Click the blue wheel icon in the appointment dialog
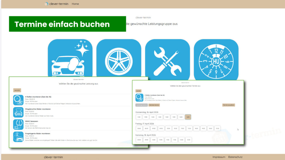 (x=139, y=97)
